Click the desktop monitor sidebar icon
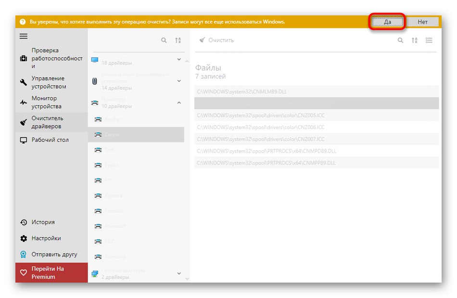The image size is (457, 298). tap(24, 140)
